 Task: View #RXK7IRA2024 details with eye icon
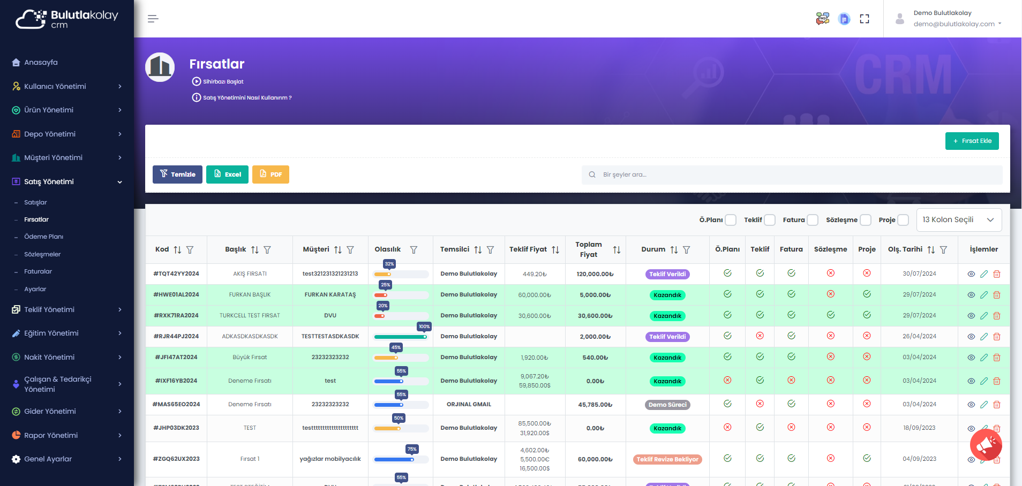coord(971,316)
